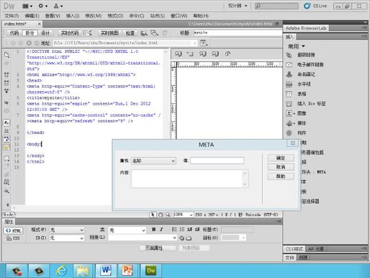The width and height of the screenshot is (370, 278).
Task: Click the 电子邮件链接 (Email Link) insert icon
Action: pos(289,64)
